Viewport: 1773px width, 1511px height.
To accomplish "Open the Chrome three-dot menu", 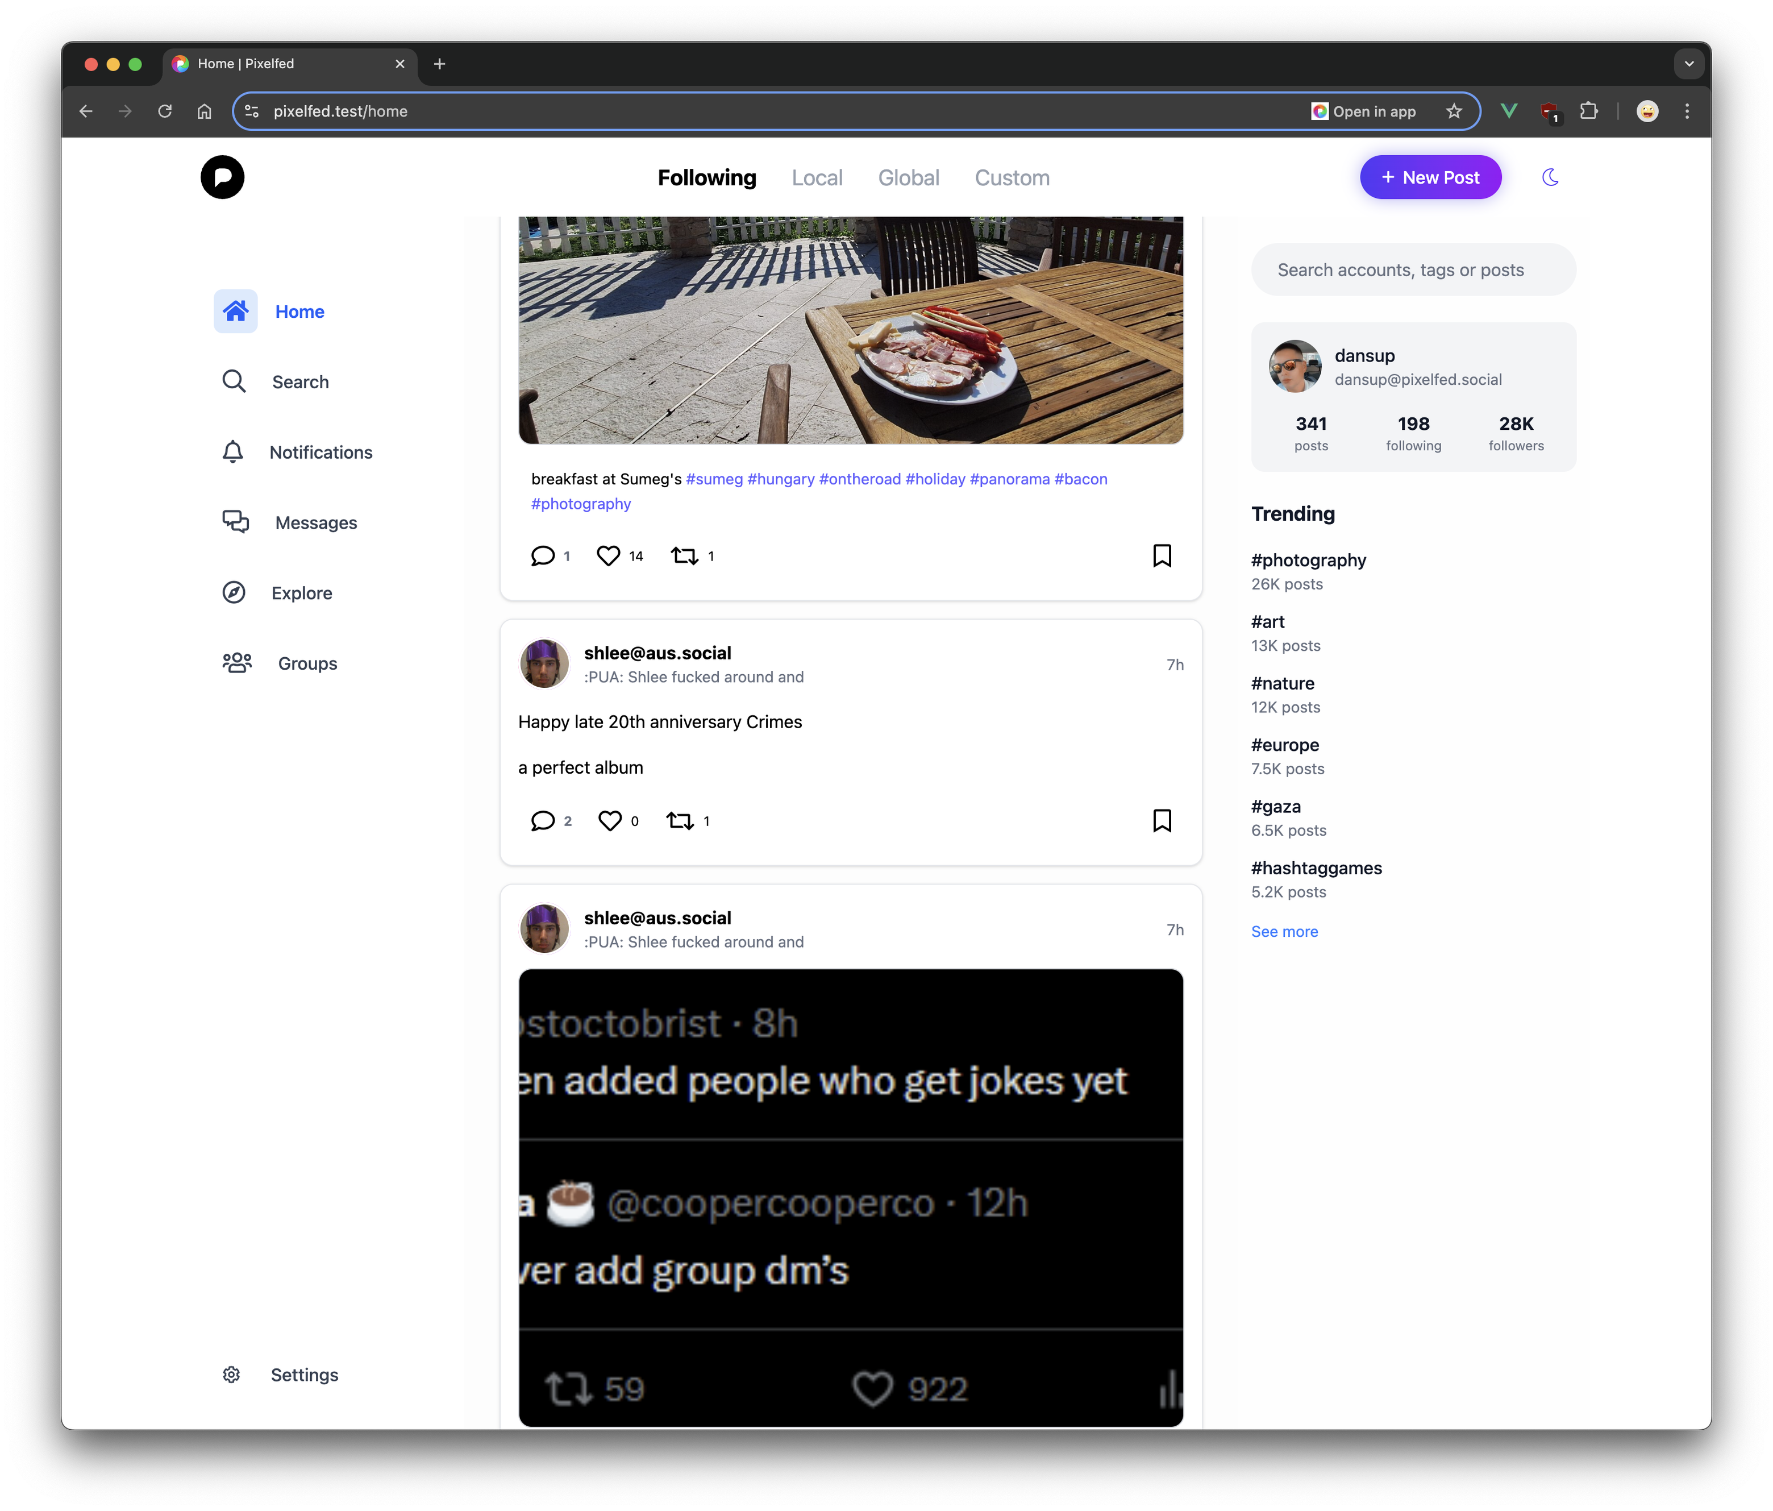I will pyautogui.click(x=1687, y=111).
